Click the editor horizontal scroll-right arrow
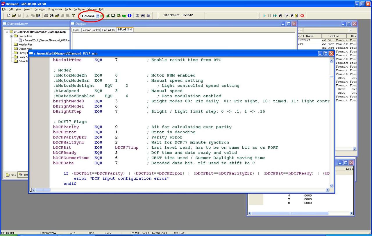The width and height of the screenshot is (372, 236). tap(327, 190)
